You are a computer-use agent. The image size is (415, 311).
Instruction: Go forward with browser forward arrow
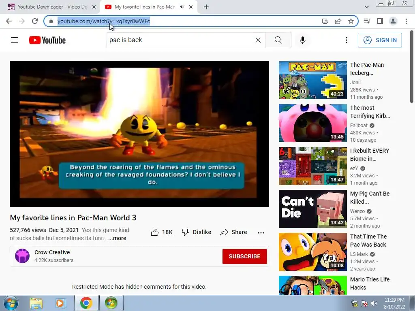(22, 21)
